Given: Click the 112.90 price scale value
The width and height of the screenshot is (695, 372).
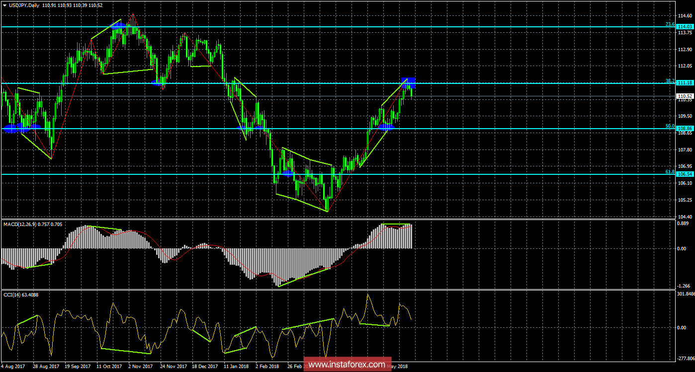Looking at the screenshot, I should coord(685,49).
